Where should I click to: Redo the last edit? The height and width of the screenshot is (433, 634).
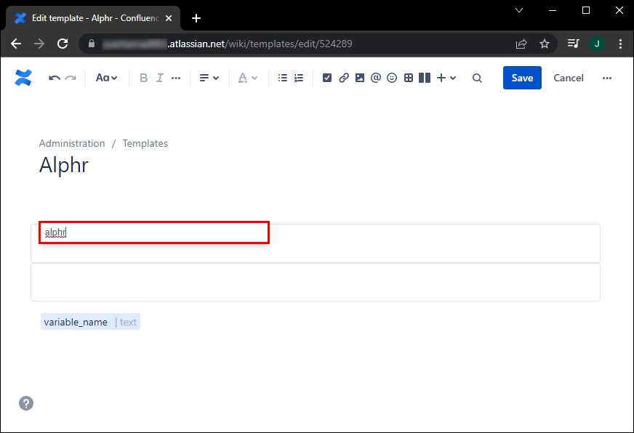71,78
